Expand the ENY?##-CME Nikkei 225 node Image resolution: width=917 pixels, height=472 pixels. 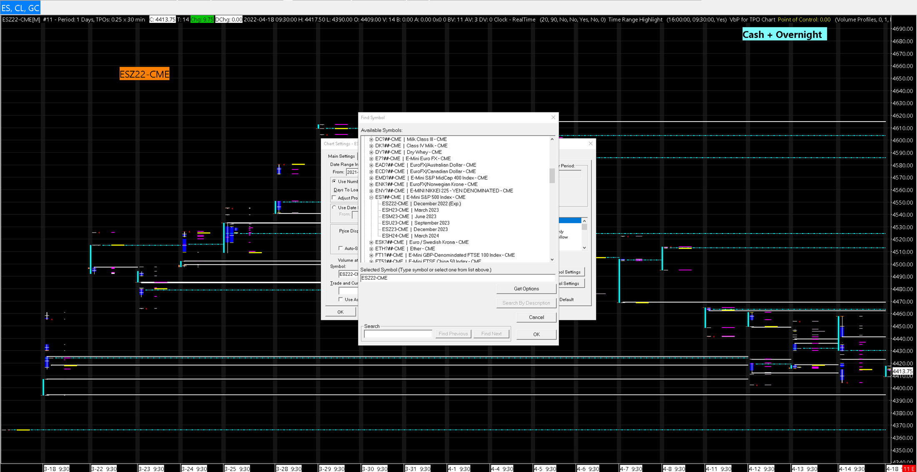point(371,191)
